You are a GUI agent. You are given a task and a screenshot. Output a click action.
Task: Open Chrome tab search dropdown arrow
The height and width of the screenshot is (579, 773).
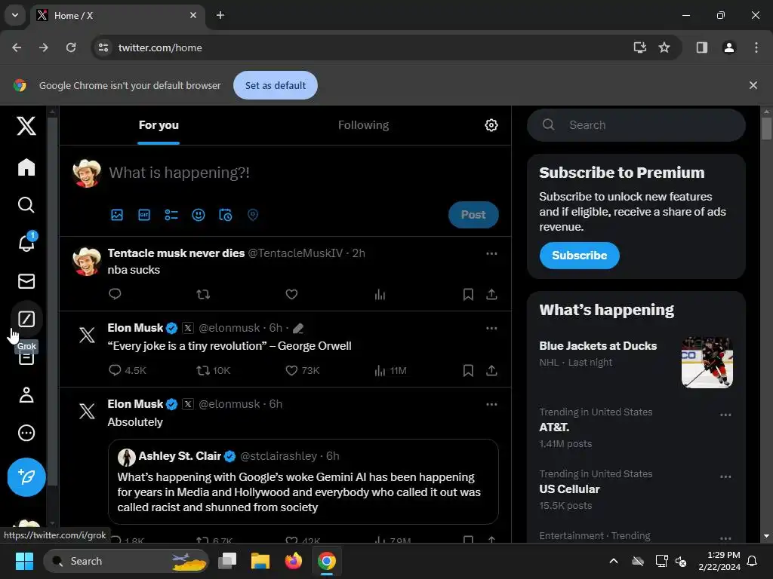pos(15,15)
